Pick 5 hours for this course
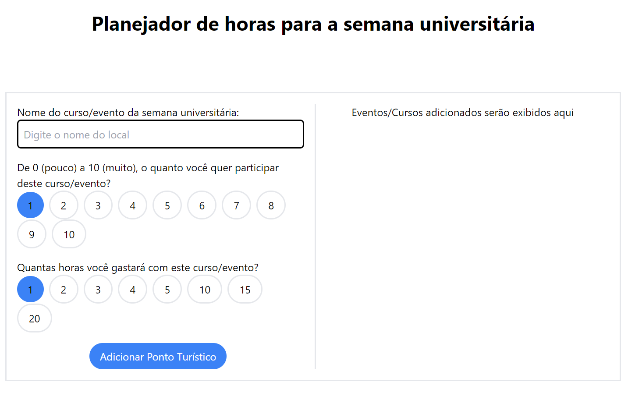Viewport: 635px width, 396px height. [167, 289]
